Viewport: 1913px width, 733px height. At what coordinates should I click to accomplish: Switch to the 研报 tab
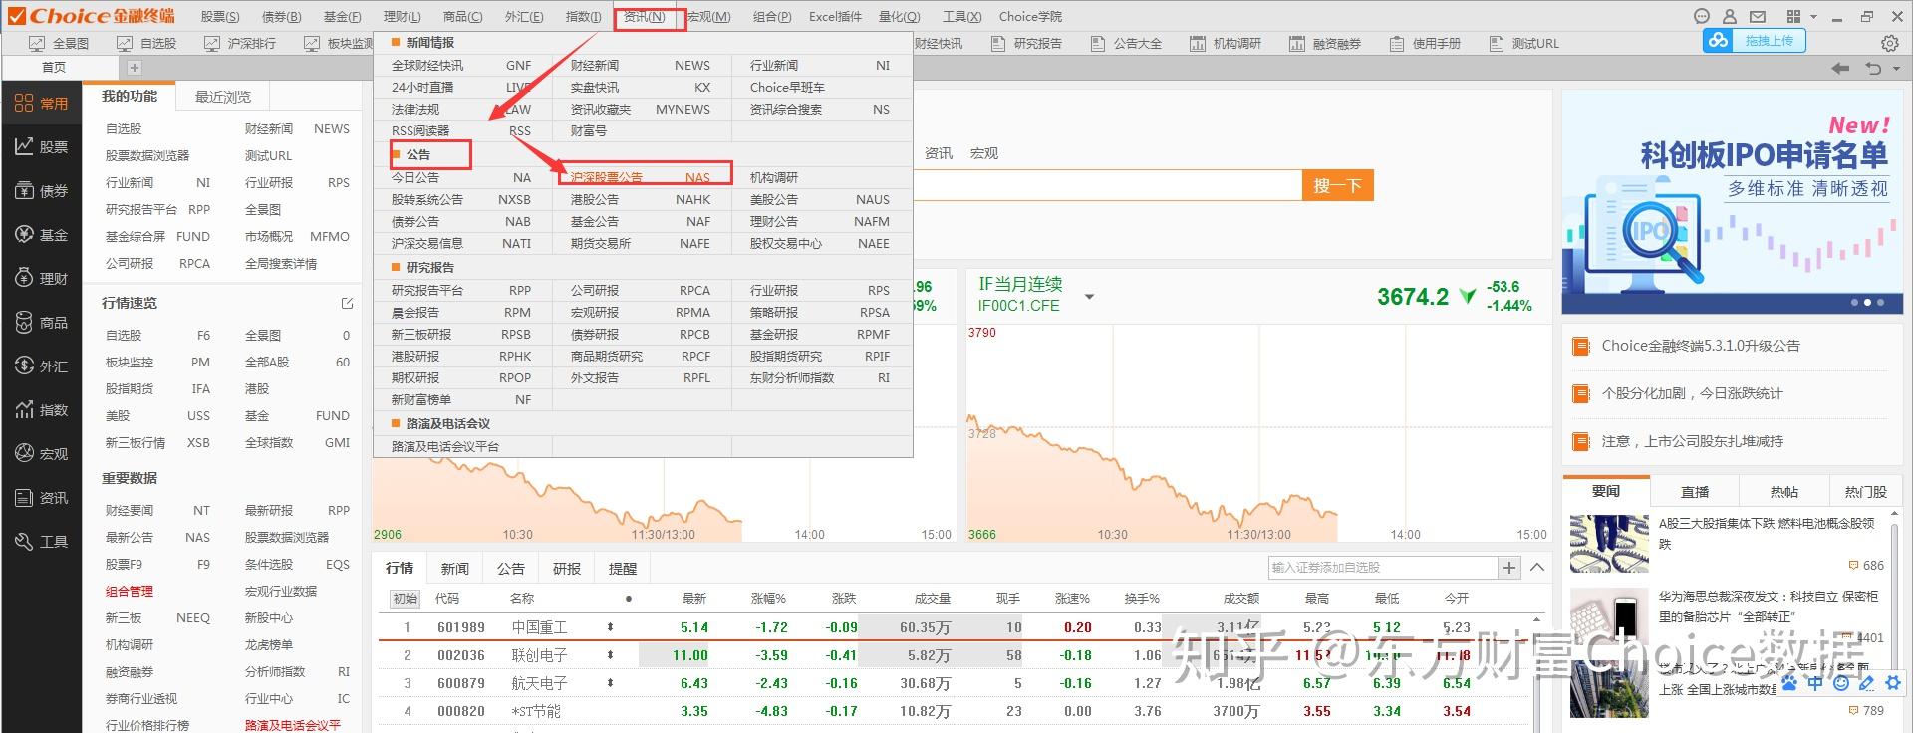pos(567,568)
